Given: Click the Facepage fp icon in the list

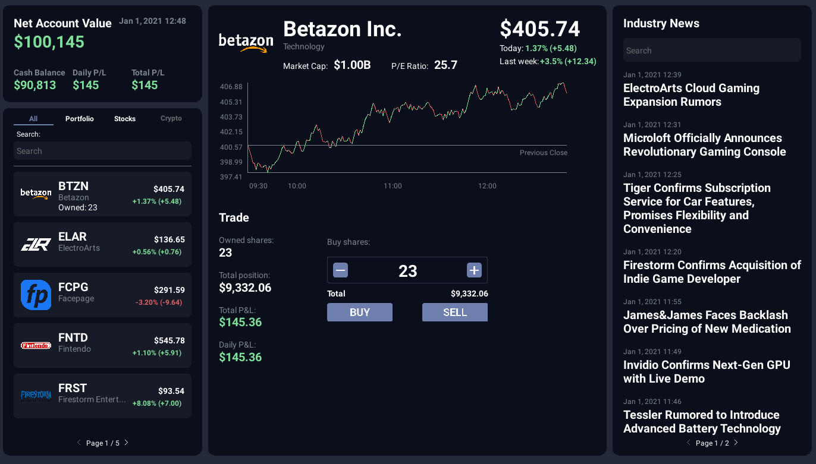Looking at the screenshot, I should [x=35, y=293].
